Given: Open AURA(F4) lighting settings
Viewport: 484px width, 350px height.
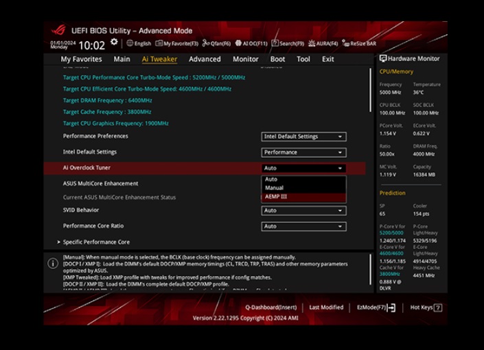Looking at the screenshot, I should pyautogui.click(x=323, y=43).
